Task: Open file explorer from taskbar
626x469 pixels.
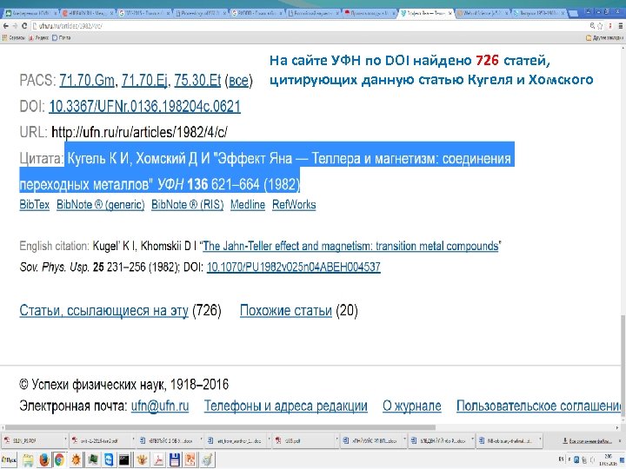Action: (x=28, y=460)
